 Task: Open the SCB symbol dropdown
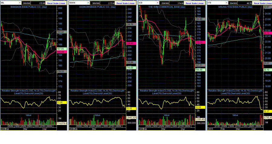158,3
